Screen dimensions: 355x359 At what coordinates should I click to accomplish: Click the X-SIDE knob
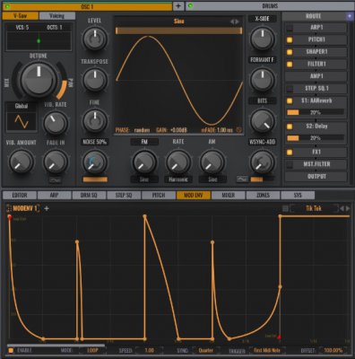pos(262,39)
